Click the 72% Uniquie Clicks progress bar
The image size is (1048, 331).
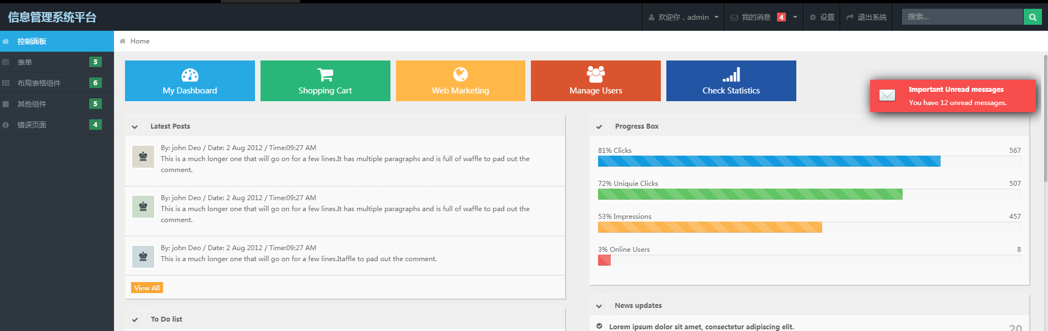(x=809, y=194)
